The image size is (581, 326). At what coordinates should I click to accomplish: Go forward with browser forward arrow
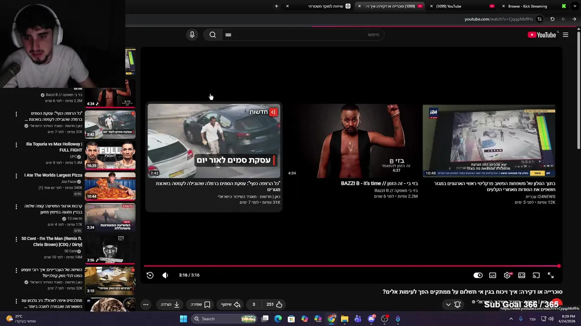563,19
